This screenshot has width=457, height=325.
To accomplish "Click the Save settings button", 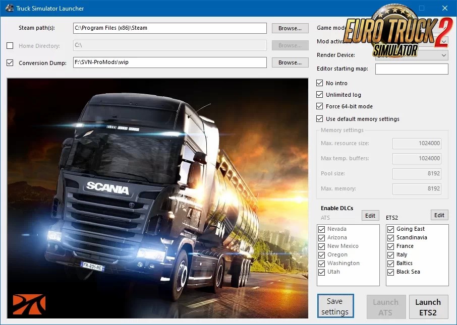I will point(335,306).
